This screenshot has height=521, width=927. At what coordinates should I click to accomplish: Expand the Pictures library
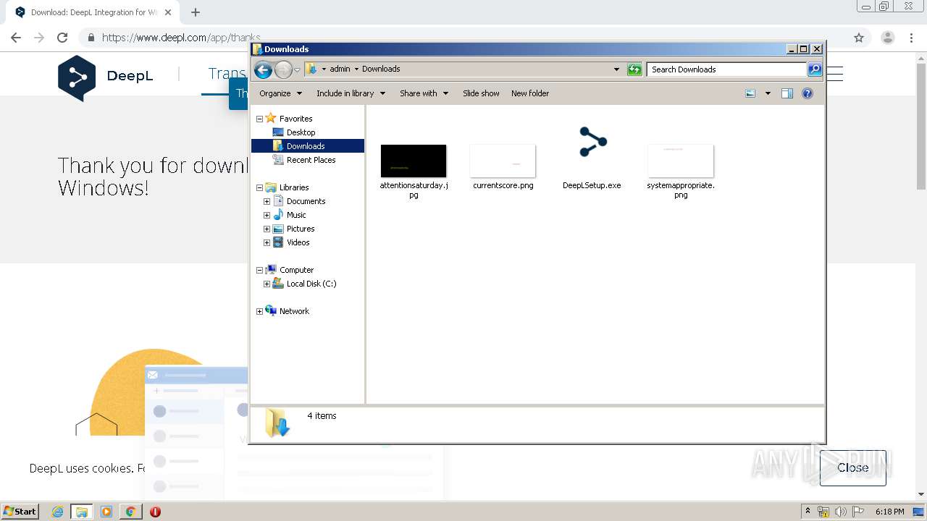(267, 229)
